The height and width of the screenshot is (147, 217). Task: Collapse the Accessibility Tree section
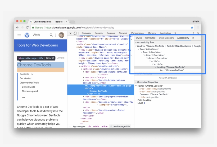136,42
